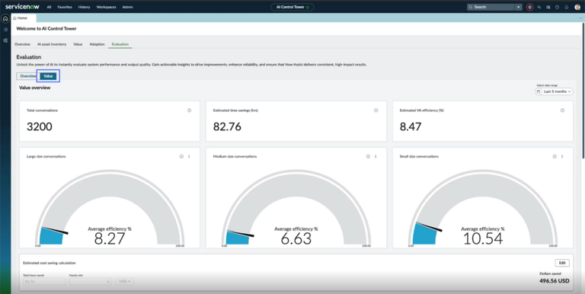Click the 10.54 average efficiency value
This screenshot has width=585, height=294.
(483, 239)
